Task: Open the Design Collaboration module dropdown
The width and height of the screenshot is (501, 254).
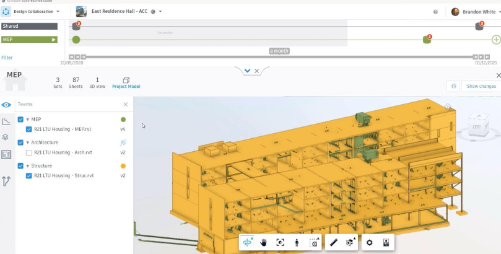Action: coord(58,12)
